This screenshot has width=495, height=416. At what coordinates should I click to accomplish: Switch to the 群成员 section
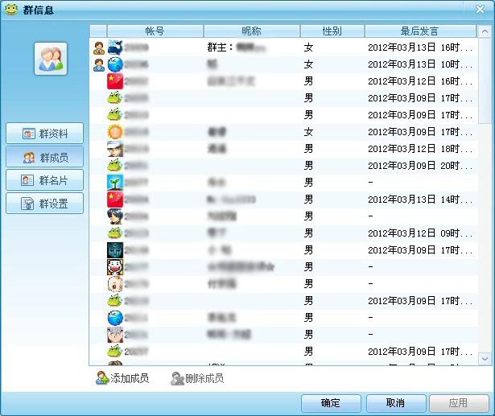pyautogui.click(x=45, y=157)
